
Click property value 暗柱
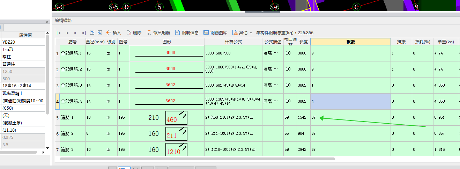[23, 57]
